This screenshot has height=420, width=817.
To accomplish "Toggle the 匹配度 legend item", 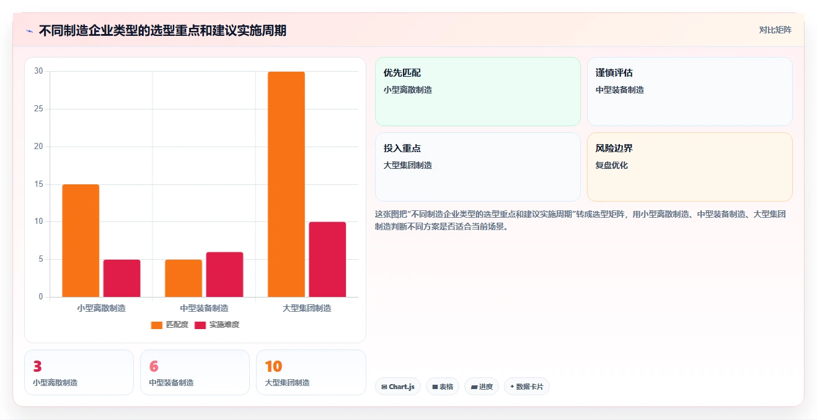I will [x=170, y=325].
